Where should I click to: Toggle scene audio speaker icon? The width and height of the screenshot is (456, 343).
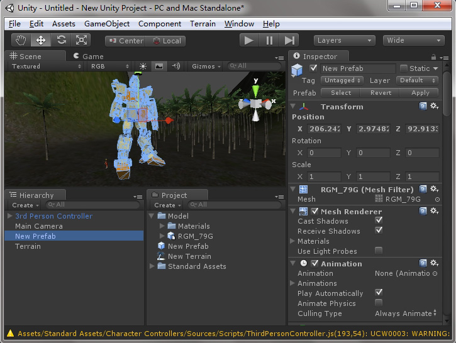175,66
